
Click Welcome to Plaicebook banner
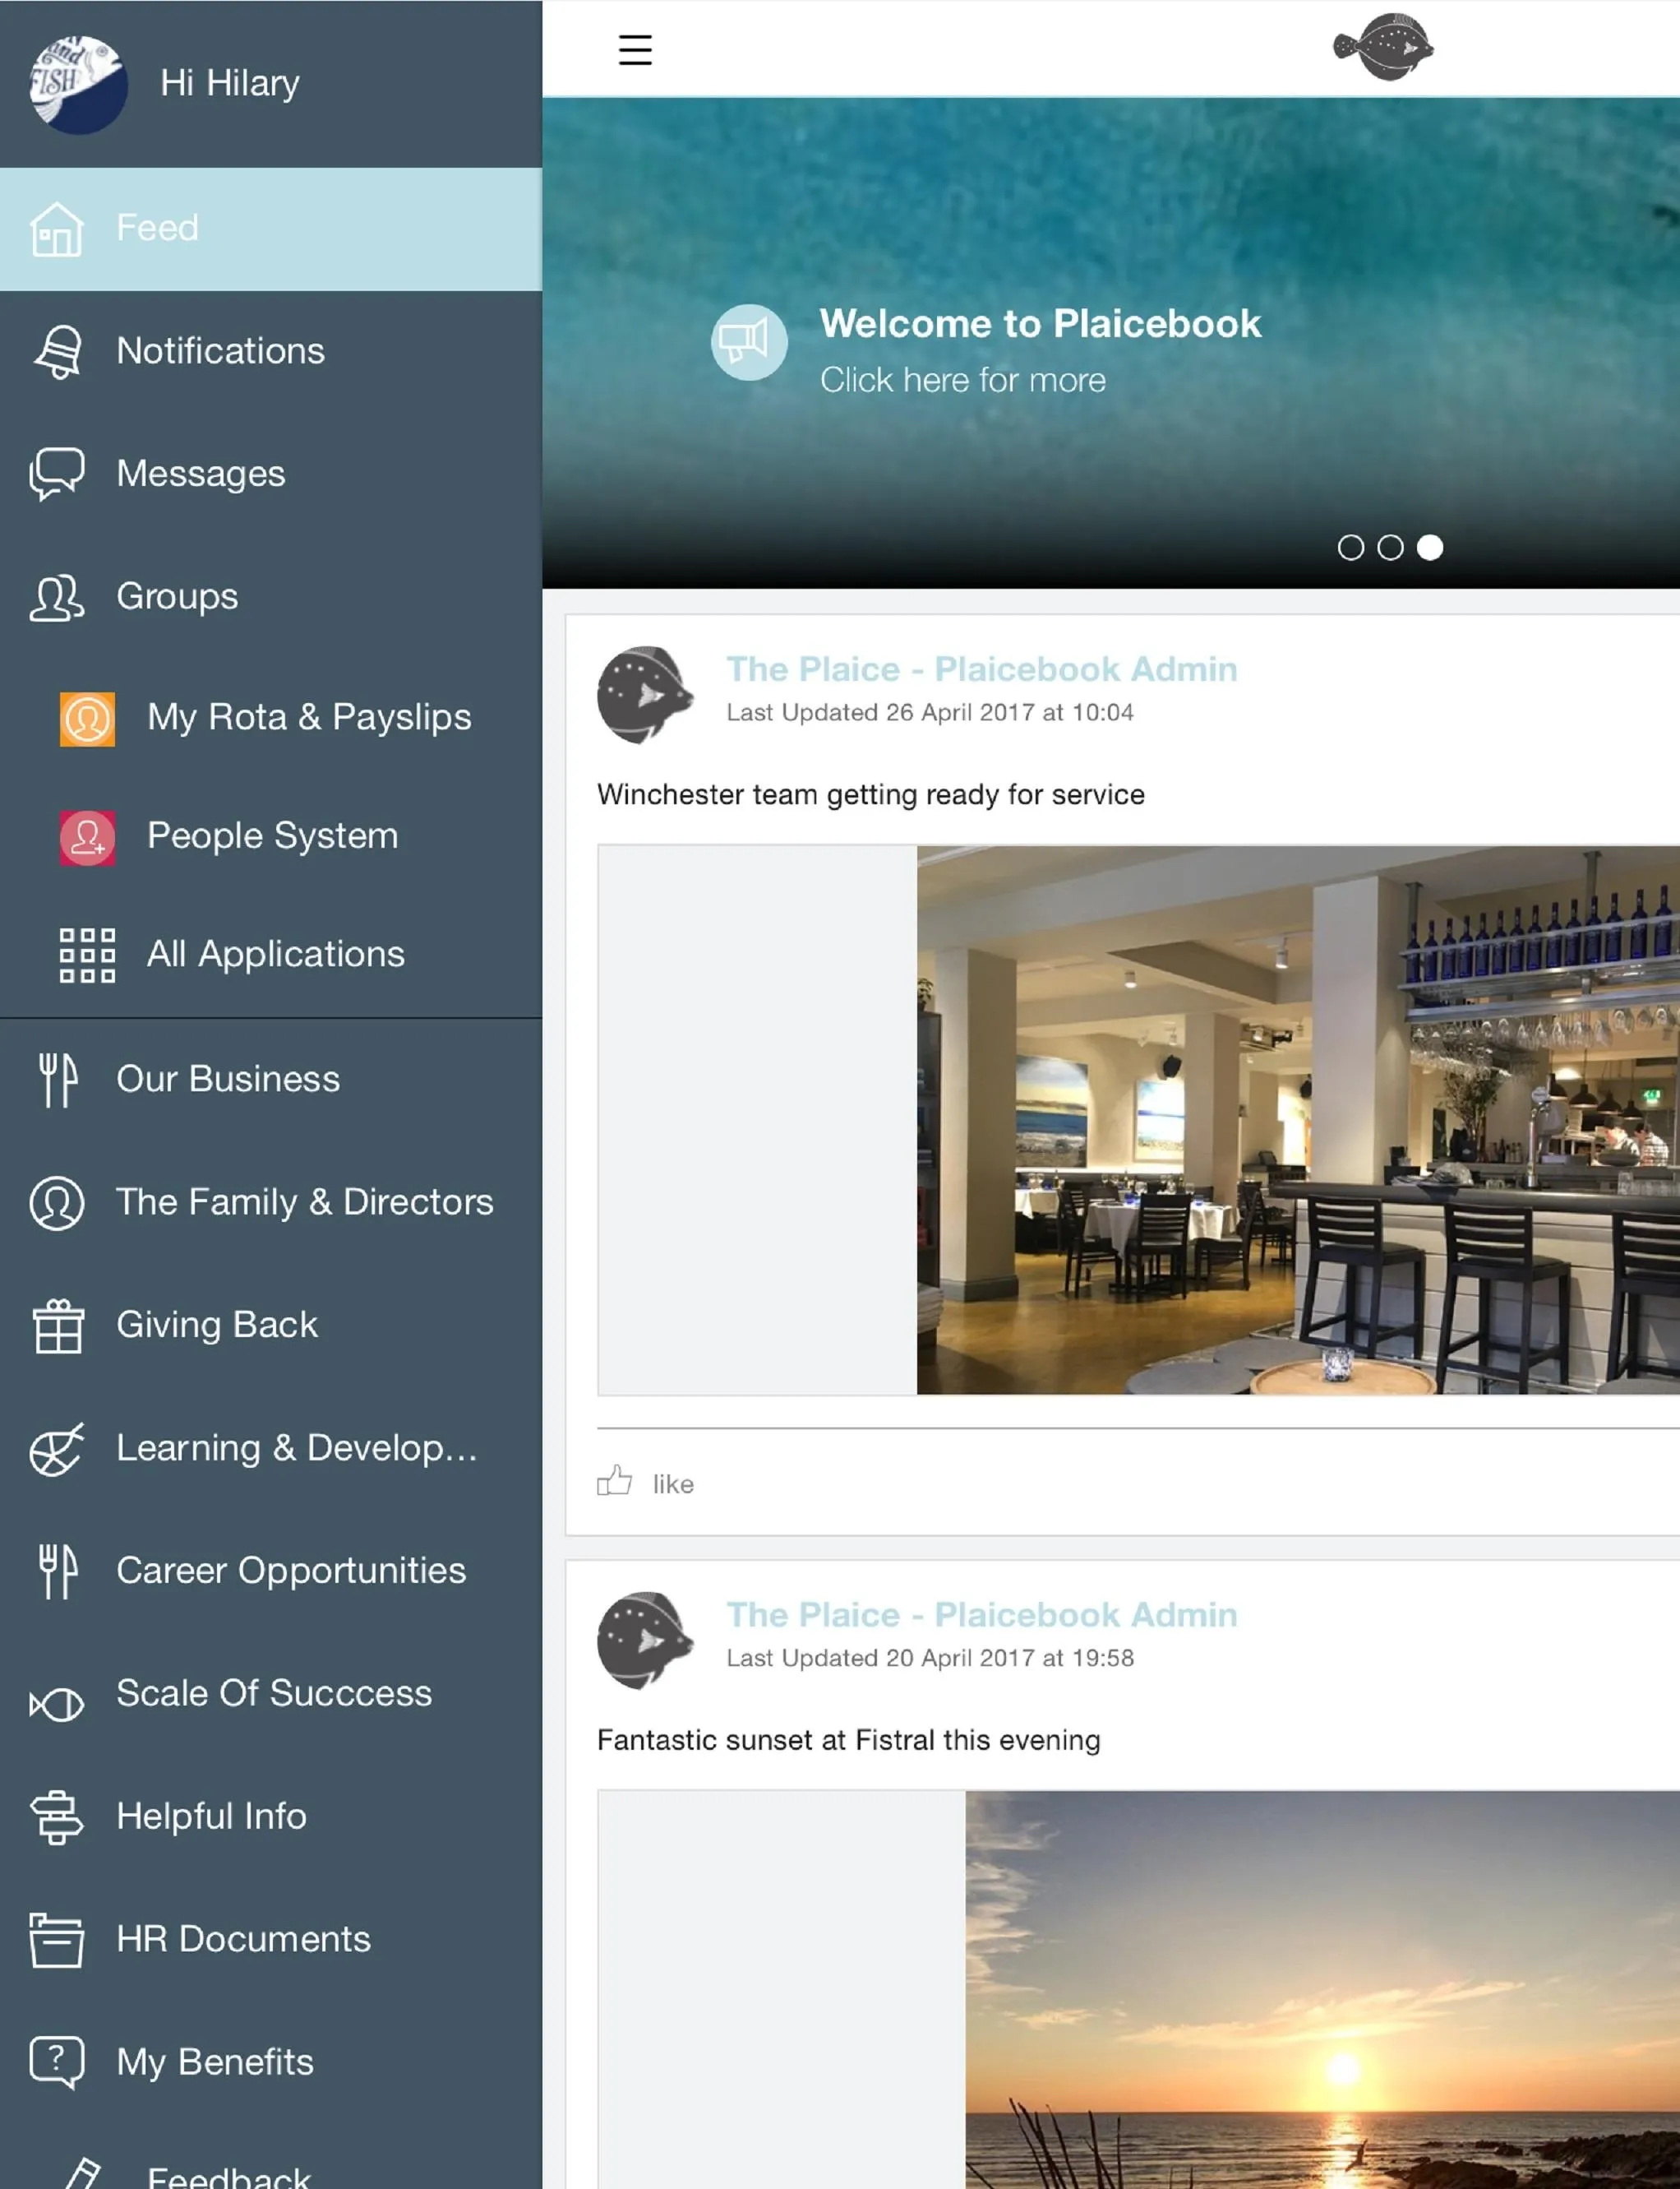point(1041,348)
